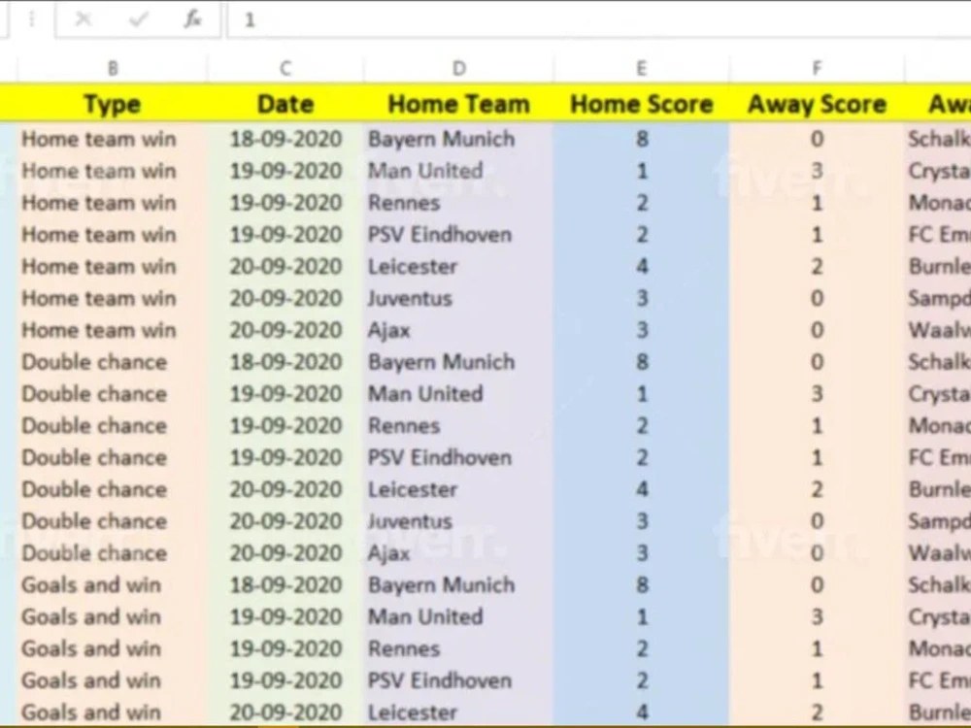The height and width of the screenshot is (728, 971).
Task: Select Home Score 4 in the Home team win Leicester row
Action: coord(642,266)
